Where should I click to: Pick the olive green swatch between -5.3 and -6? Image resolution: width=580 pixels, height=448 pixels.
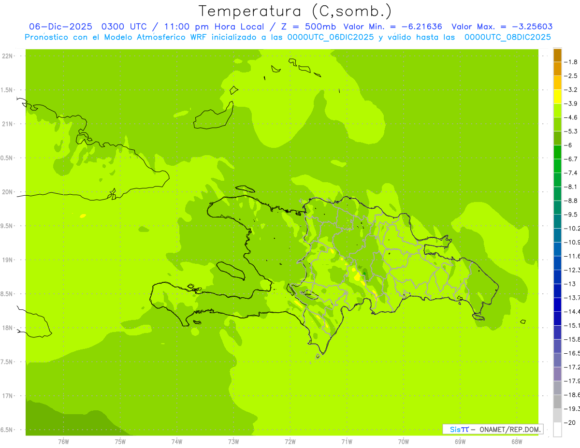557,138
